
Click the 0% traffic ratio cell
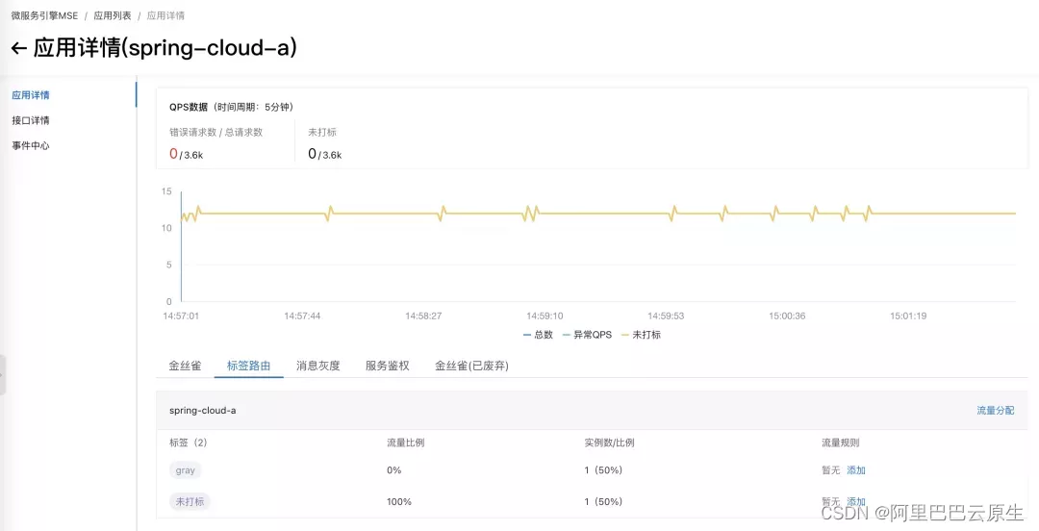coord(394,470)
